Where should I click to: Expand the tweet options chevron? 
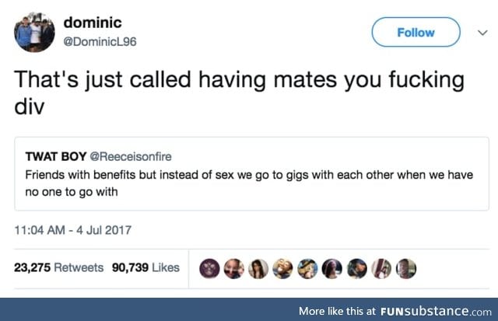click(x=482, y=33)
